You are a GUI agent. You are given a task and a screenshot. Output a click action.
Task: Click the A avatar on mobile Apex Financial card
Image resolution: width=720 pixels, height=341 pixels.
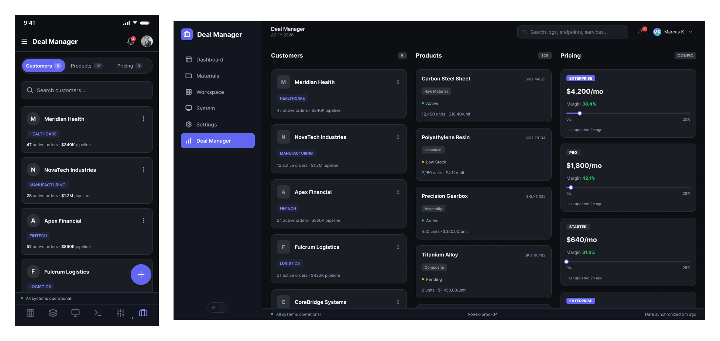pos(33,221)
